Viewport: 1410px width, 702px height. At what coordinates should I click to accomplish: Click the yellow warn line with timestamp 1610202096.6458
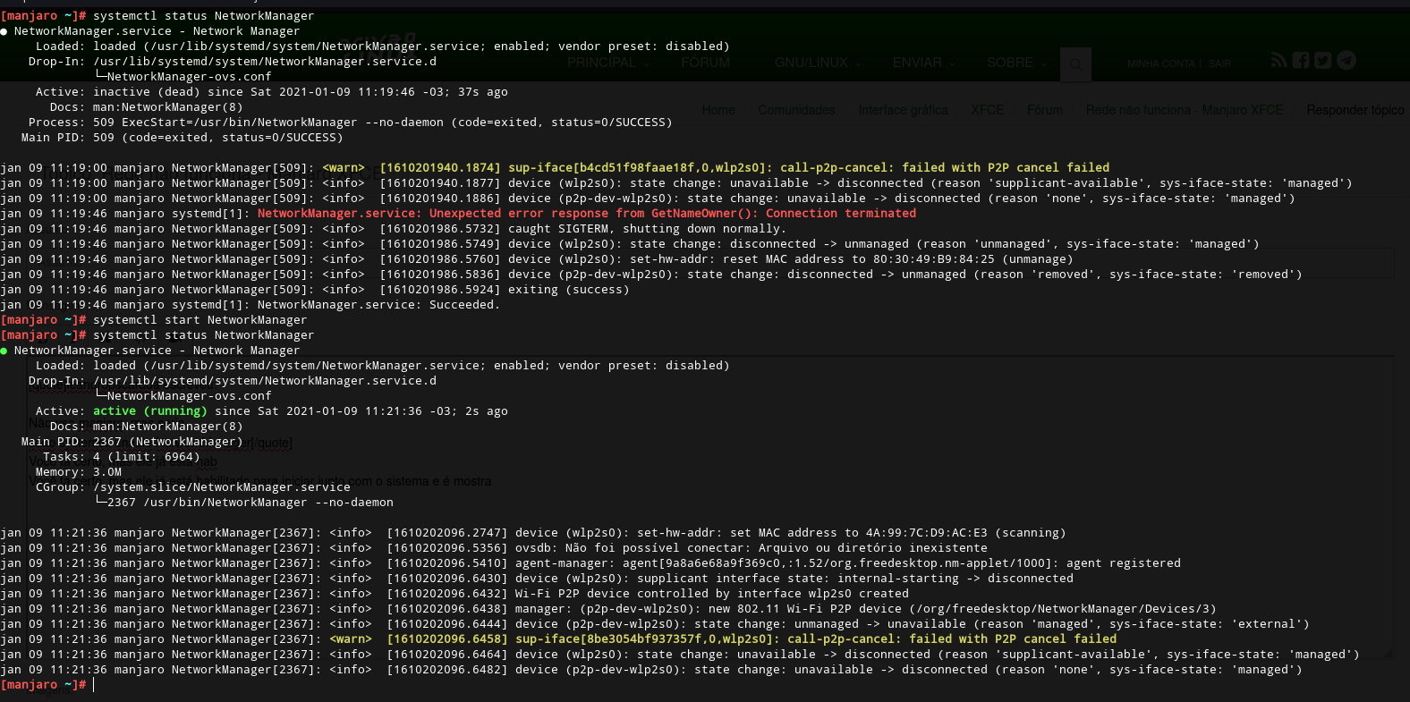[558, 639]
